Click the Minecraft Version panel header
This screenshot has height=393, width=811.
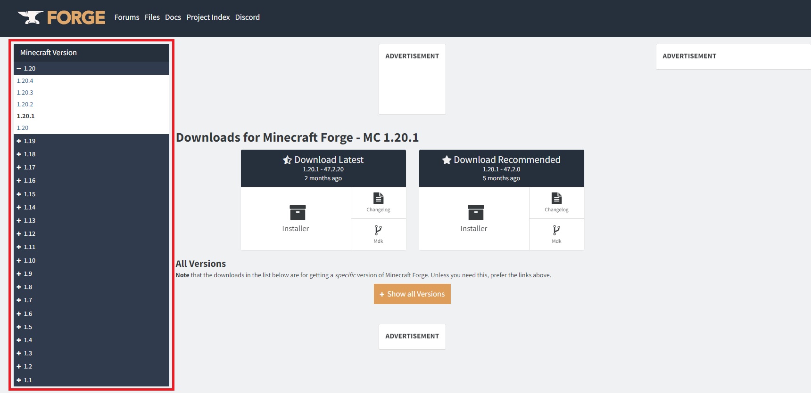click(x=91, y=53)
